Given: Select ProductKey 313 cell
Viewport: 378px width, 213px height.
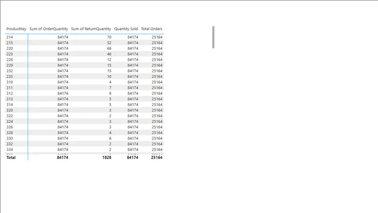Looking at the screenshot, I should click(9, 99).
